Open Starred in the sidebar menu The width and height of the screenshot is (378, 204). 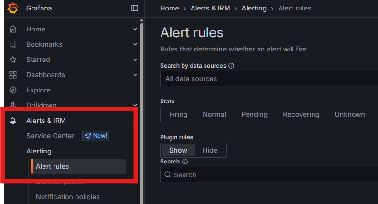click(x=38, y=60)
